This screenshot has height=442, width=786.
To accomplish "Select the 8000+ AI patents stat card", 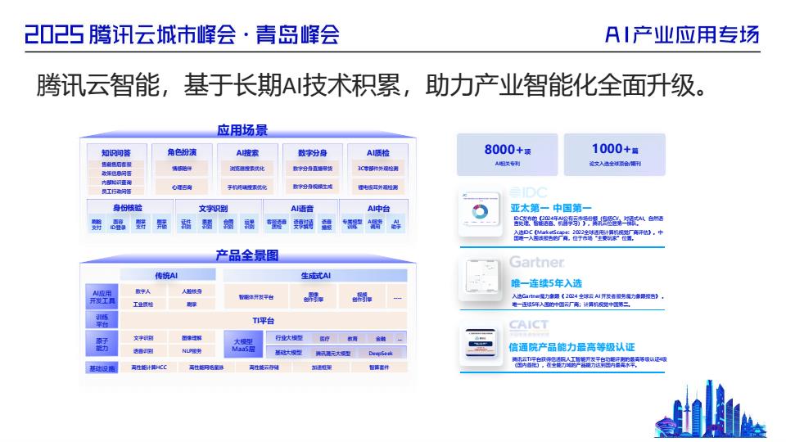I will tap(508, 153).
